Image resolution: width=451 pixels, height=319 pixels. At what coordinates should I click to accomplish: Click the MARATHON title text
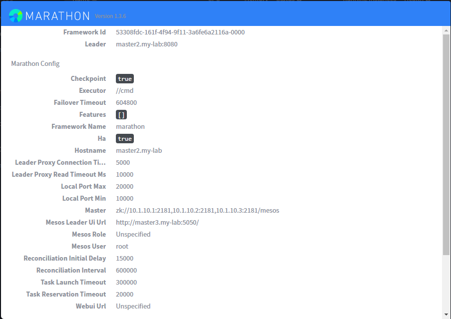(58, 16)
